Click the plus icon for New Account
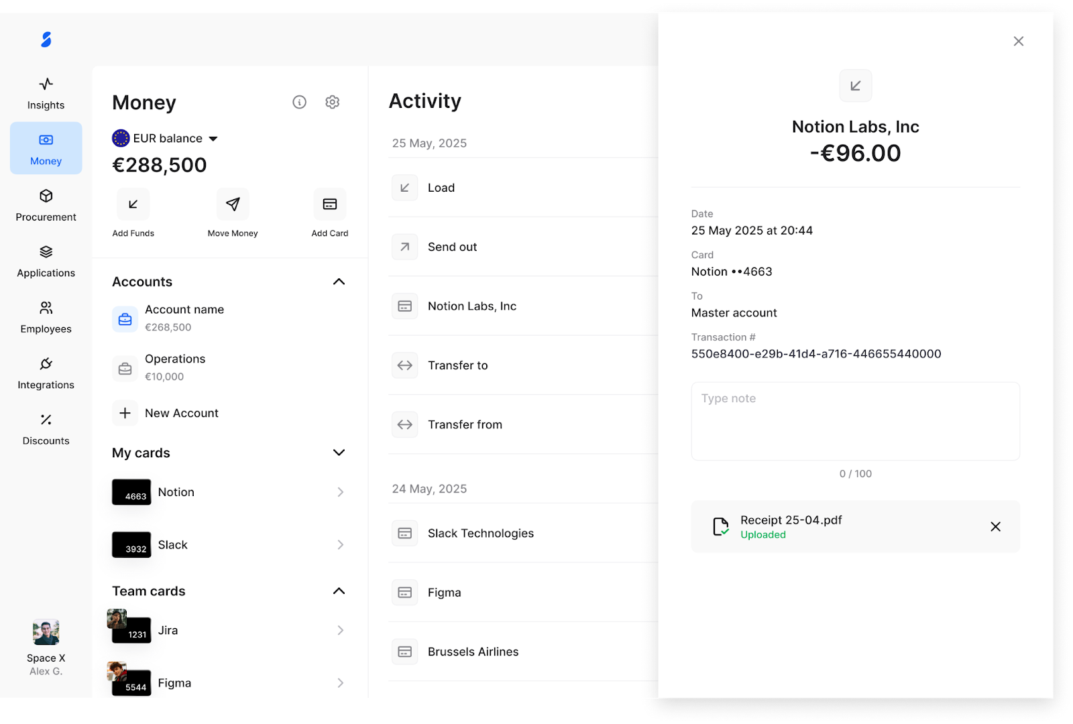Viewport: 1073px width, 724px height. 125,413
